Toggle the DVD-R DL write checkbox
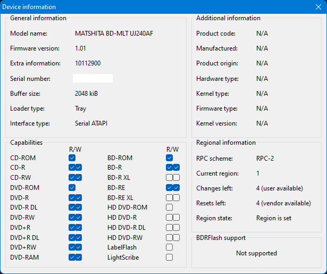The height and width of the screenshot is (274, 327). [x=79, y=207]
